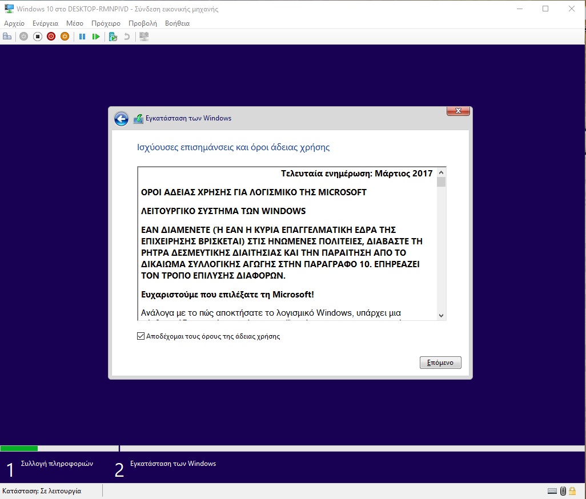This screenshot has width=586, height=499.
Task: Click the heading Ισχύουσες επισημάνσεις και όροι άδειας χρήσης
Action: coord(233,147)
